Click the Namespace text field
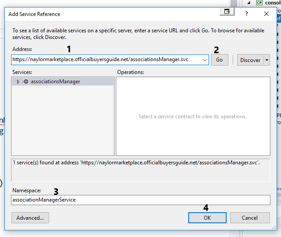Image resolution: width=281 pixels, height=237 pixels. pyautogui.click(x=140, y=200)
